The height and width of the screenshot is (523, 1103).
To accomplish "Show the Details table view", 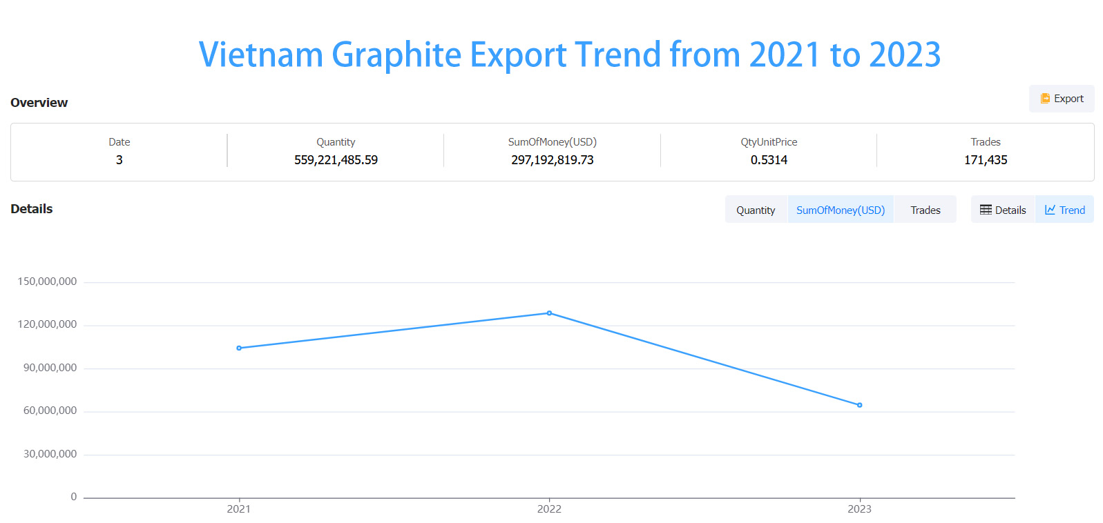I will [1003, 210].
